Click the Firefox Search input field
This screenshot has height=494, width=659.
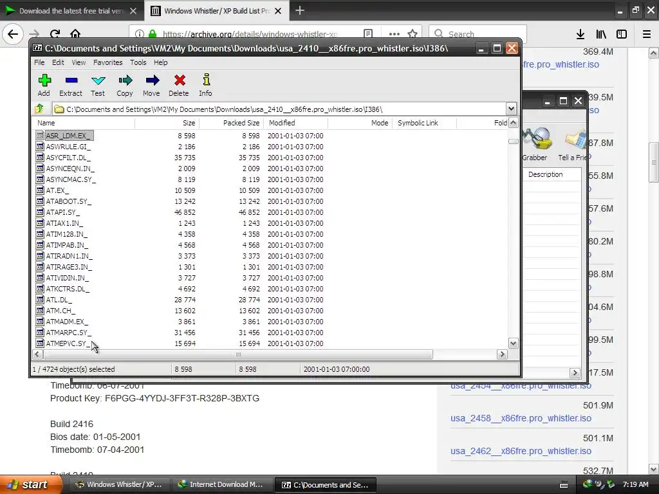pyautogui.click(x=478, y=34)
